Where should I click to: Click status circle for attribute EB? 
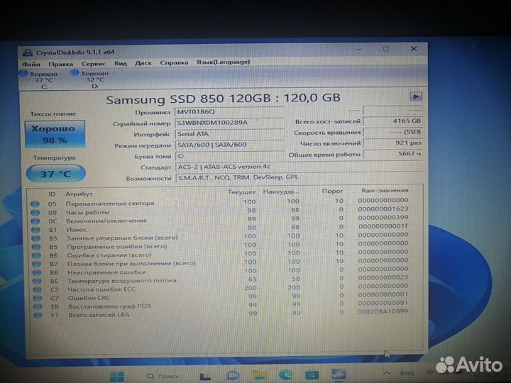(38, 306)
